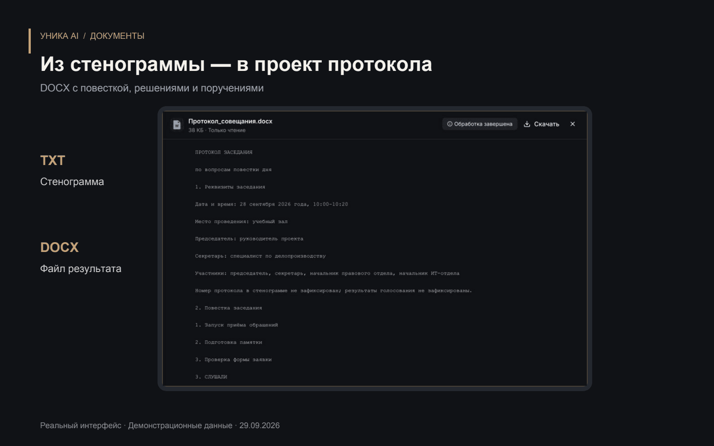Click the DOCX label on the left

click(59, 248)
